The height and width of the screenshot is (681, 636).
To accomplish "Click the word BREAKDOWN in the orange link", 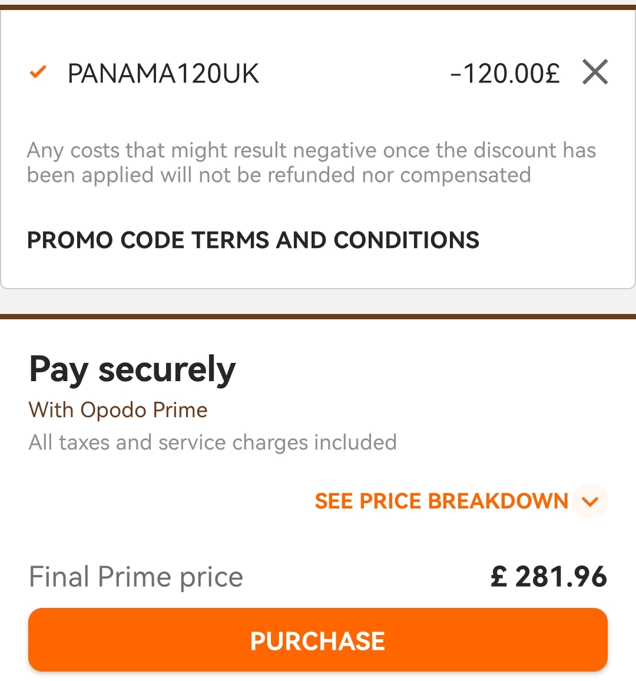I will pyautogui.click(x=498, y=501).
